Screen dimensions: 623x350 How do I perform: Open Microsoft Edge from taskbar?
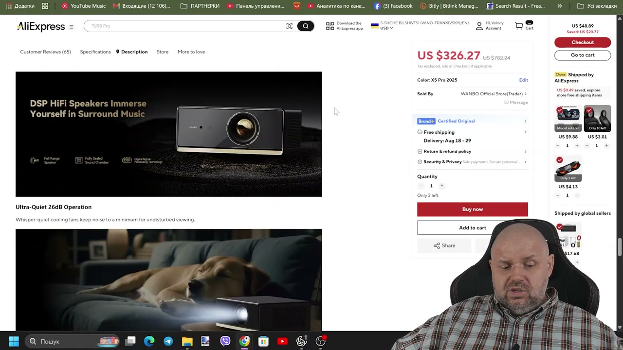click(149, 341)
